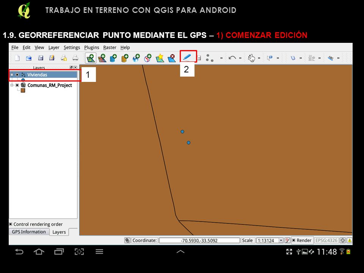Expand the » overflow after the Touch hand tool
Viewport: 364px width, 273px height.
[259, 58]
